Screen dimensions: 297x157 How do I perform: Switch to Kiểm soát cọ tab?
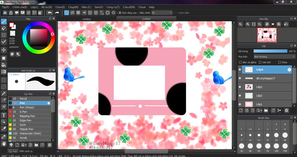tap(26, 151)
